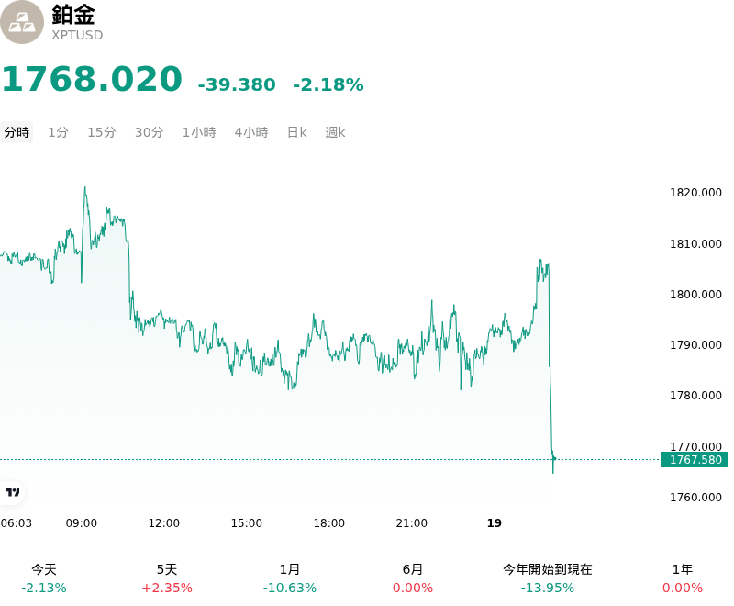Select the 30分 chart interval

150,132
